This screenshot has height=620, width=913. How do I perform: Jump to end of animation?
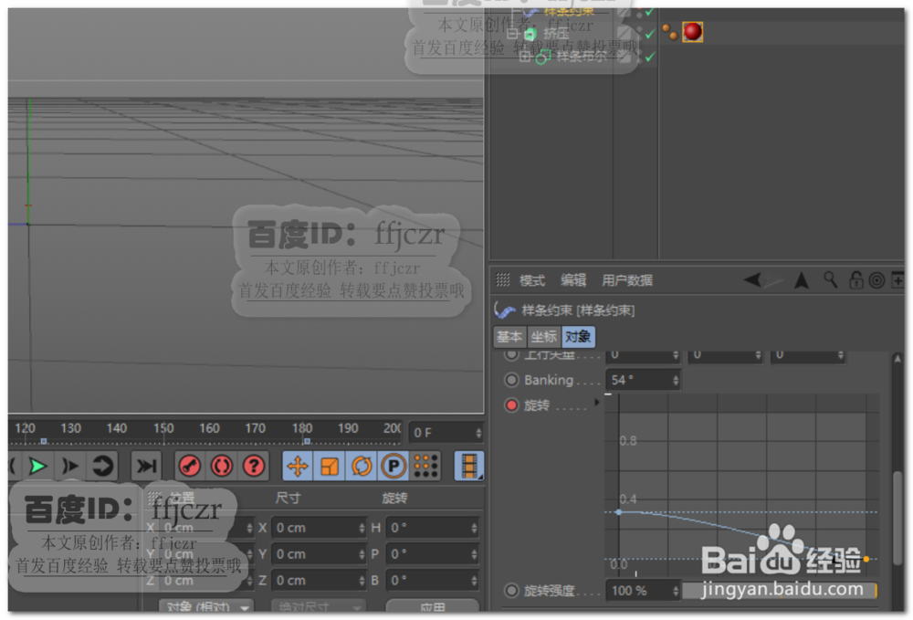click(x=145, y=467)
